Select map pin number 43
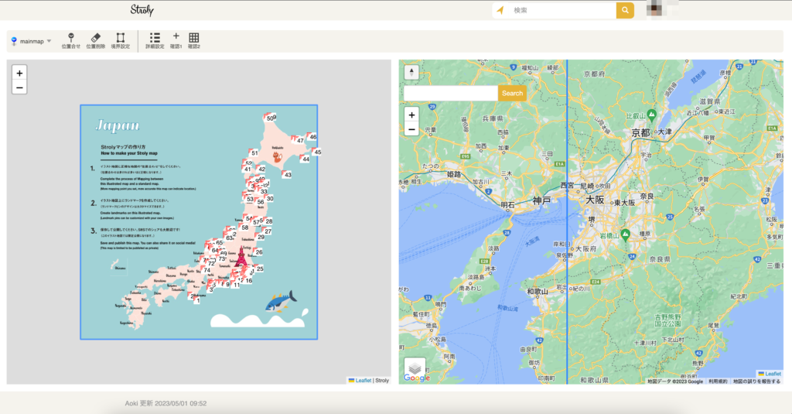 coord(288,174)
